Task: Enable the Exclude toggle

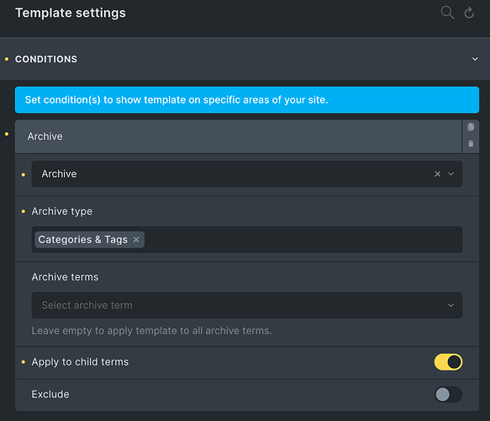Action: pyautogui.click(x=448, y=394)
